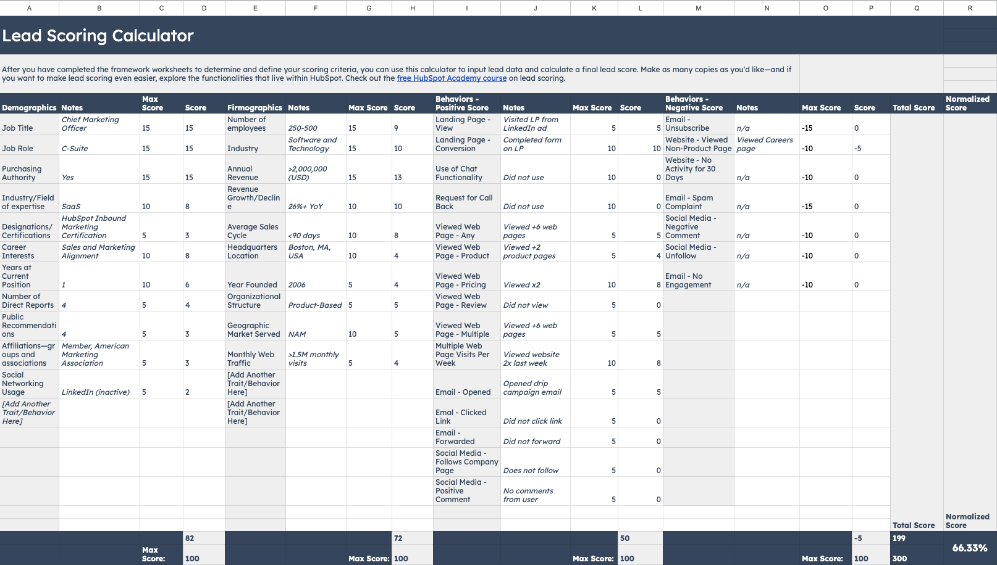This screenshot has width=997, height=565.
Task: Select column A header
Action: pyautogui.click(x=29, y=8)
